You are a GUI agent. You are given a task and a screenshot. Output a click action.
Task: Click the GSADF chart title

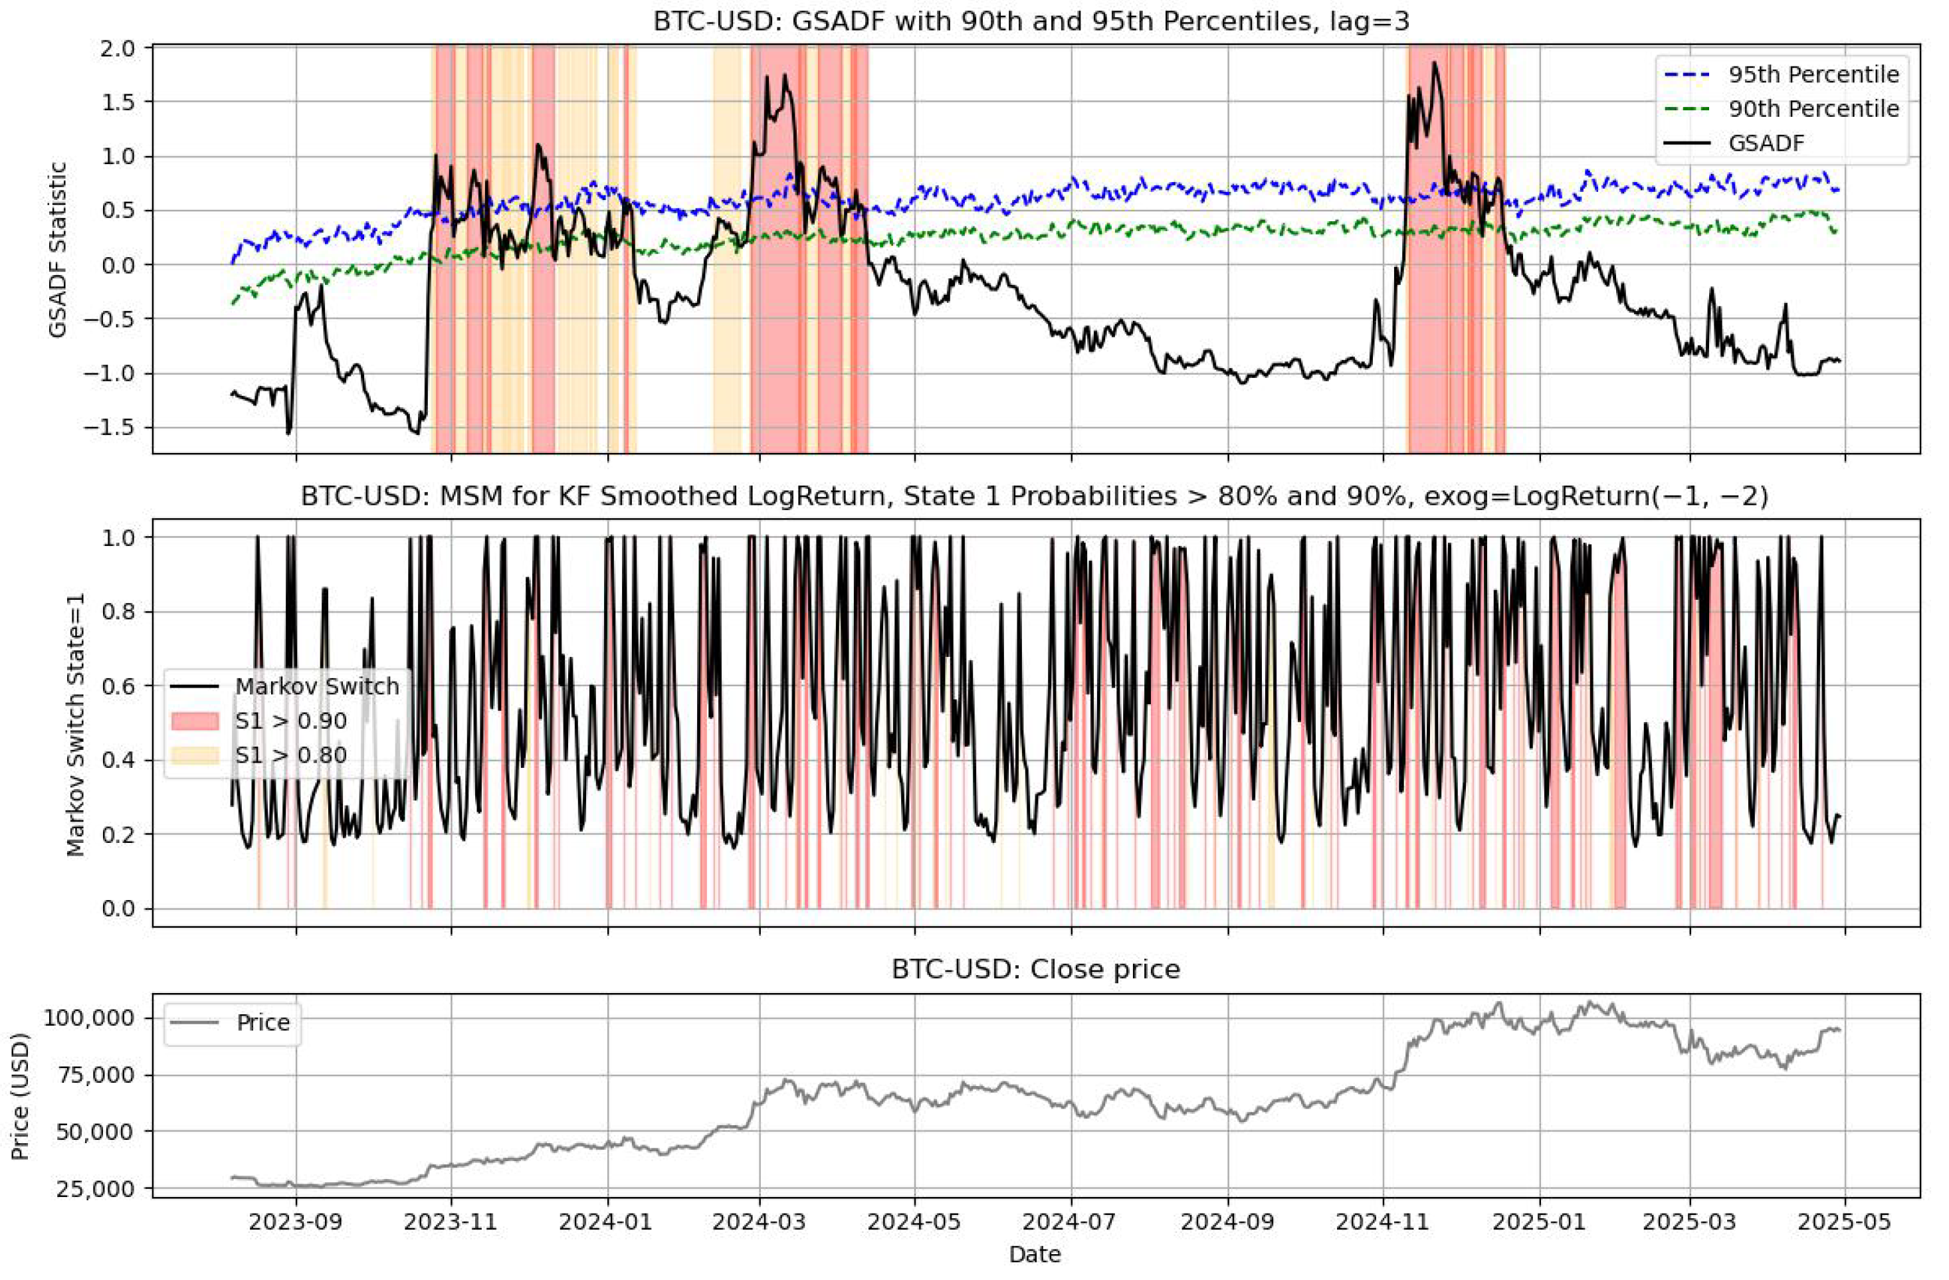pyautogui.click(x=1031, y=21)
